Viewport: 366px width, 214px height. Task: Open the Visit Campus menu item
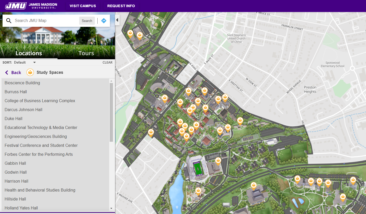(83, 6)
